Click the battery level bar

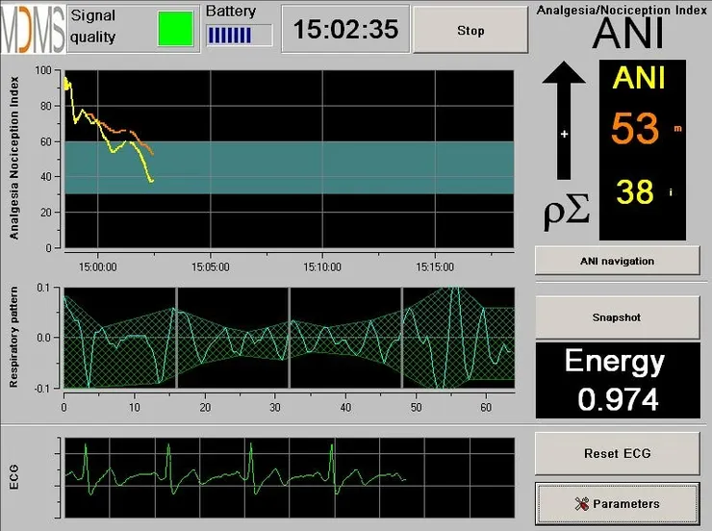point(240,36)
